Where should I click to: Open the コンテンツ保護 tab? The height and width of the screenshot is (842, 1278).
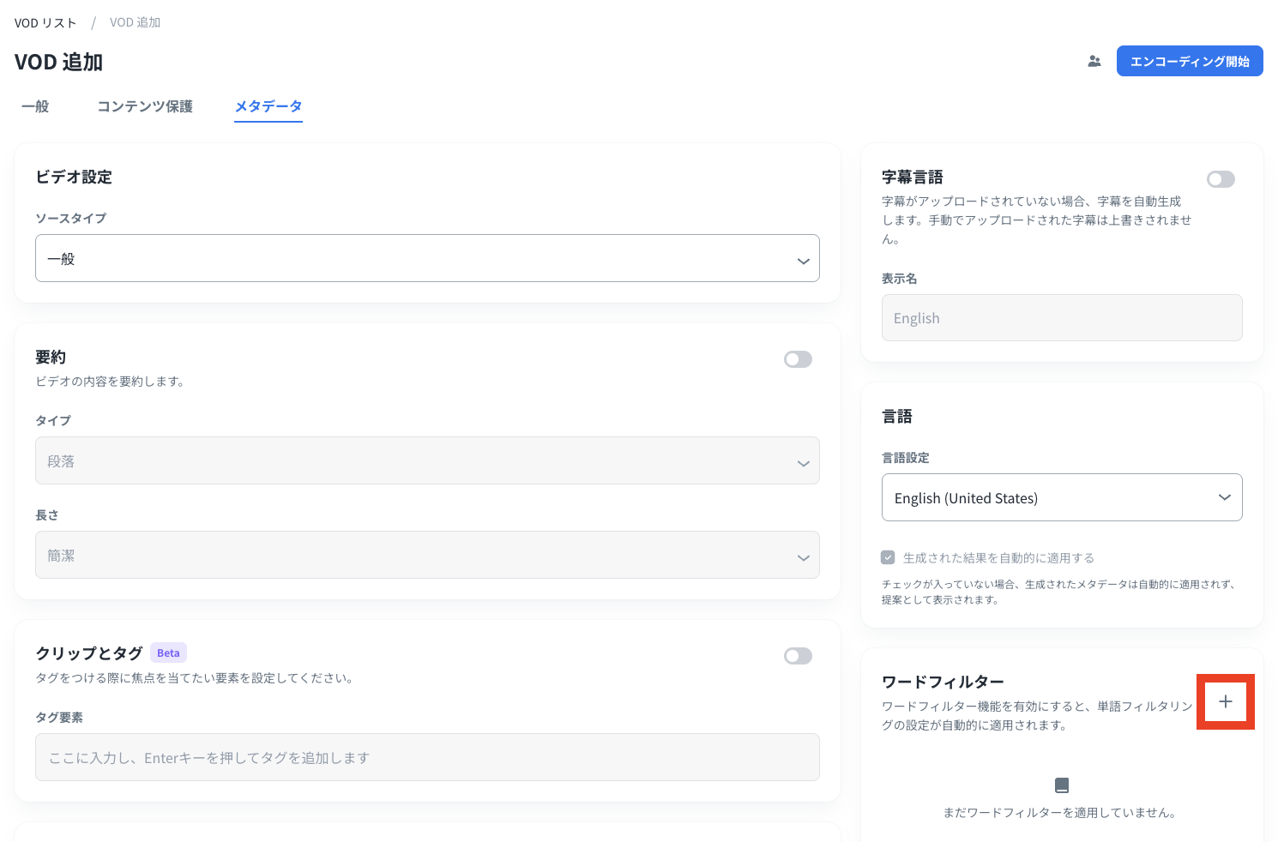[x=145, y=106]
